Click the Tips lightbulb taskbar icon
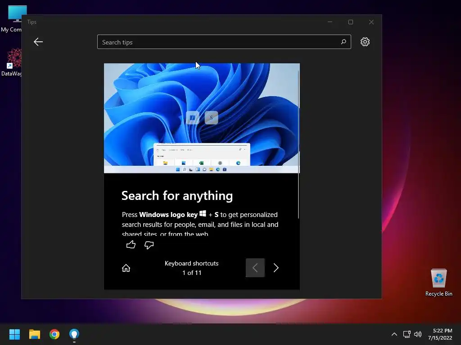Image resolution: width=461 pixels, height=345 pixels. [x=74, y=334]
